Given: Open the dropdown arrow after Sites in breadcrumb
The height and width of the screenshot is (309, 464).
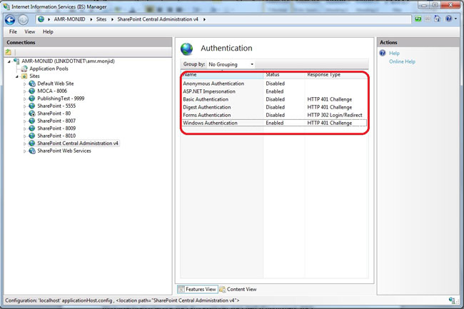Looking at the screenshot, I should click(112, 19).
